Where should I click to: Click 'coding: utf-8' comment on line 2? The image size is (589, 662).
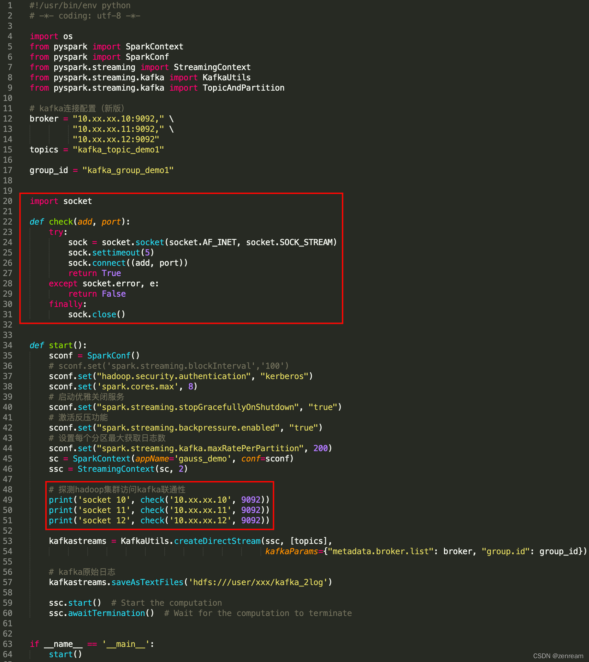[90, 16]
